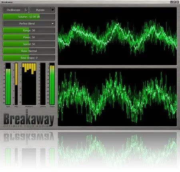Image resolution: width=180 pixels, height=172 pixels.
Task: Click the Bypass button label
Action: coord(40,10)
